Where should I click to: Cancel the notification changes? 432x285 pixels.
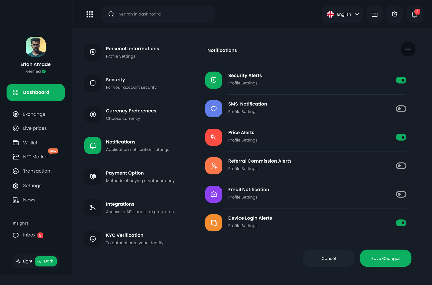coord(329,258)
